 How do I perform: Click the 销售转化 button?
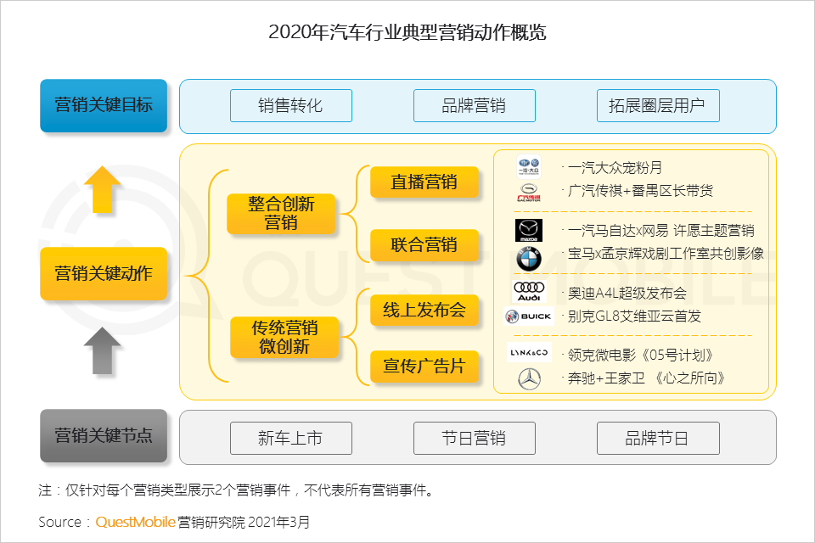click(x=290, y=105)
